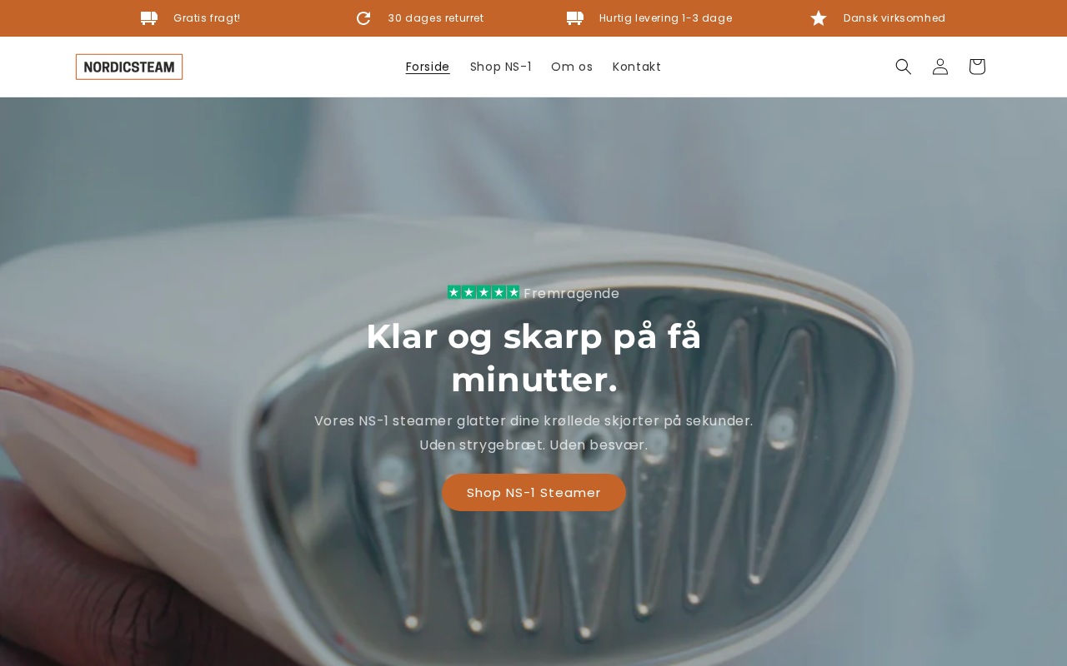Click the Fremragende rating text
This screenshot has height=666, width=1067.
(x=572, y=293)
